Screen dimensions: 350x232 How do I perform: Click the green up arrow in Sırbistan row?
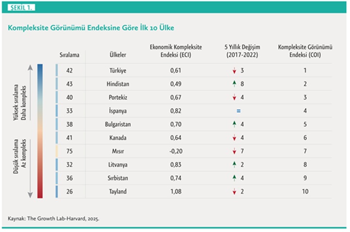tap(233, 178)
